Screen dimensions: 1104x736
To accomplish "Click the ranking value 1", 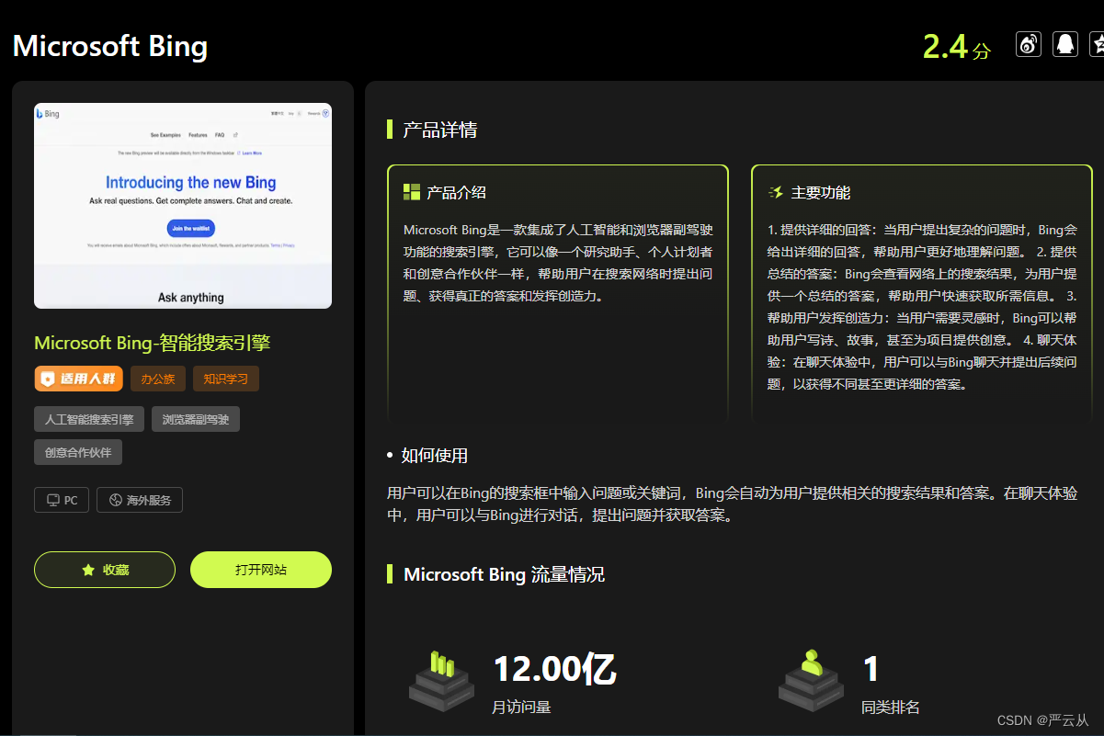I will pos(871,669).
